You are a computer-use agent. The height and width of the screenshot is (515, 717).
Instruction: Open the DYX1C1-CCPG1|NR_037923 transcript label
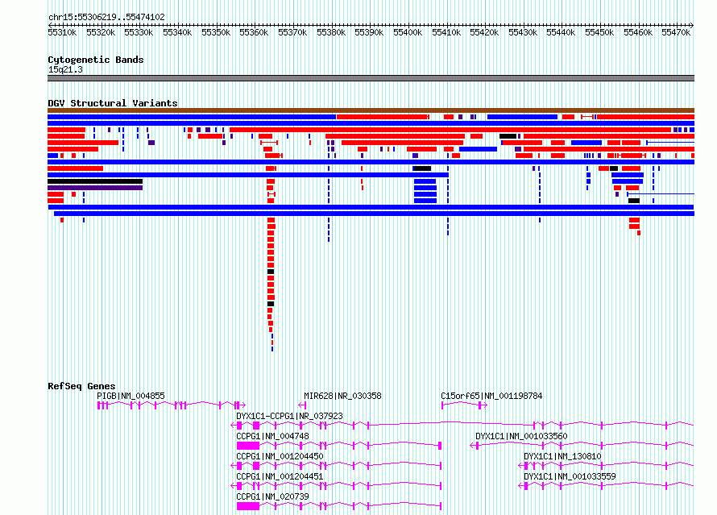coord(289,416)
